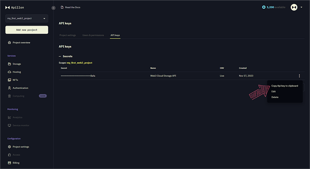Open the Read the Docs link
The image size is (310, 169).
pos(72,7)
